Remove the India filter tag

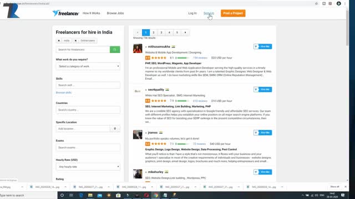59,40
